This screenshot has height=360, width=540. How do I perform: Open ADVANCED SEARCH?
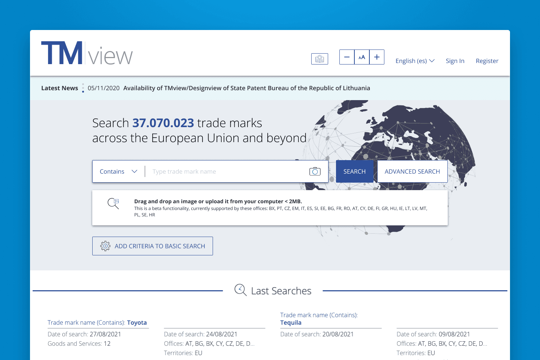point(412,171)
